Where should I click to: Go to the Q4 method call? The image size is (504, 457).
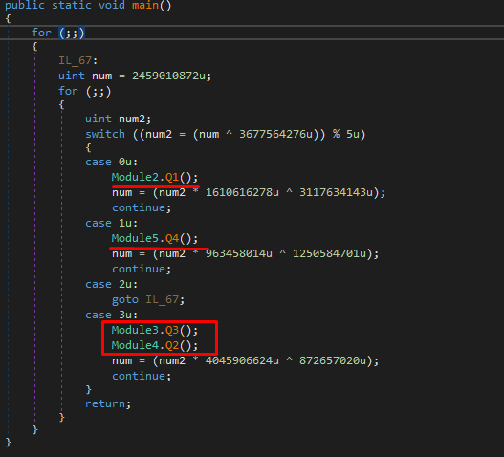(x=171, y=238)
